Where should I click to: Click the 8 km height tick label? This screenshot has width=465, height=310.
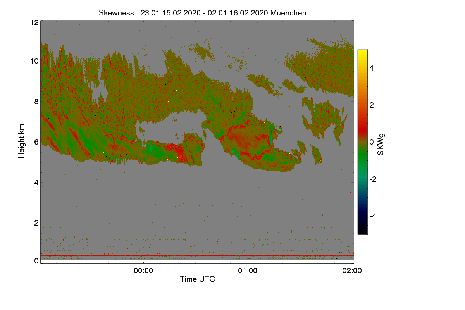coord(36,102)
